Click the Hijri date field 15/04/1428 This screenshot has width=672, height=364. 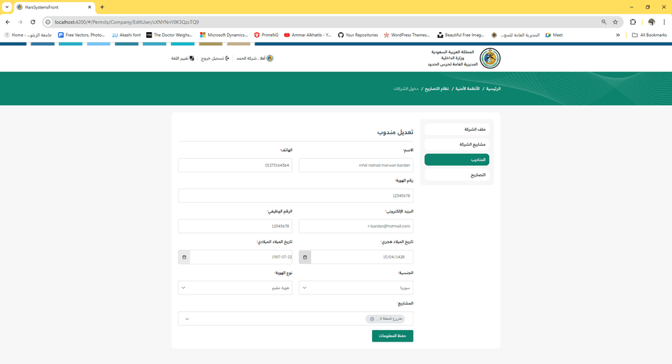click(x=362, y=257)
